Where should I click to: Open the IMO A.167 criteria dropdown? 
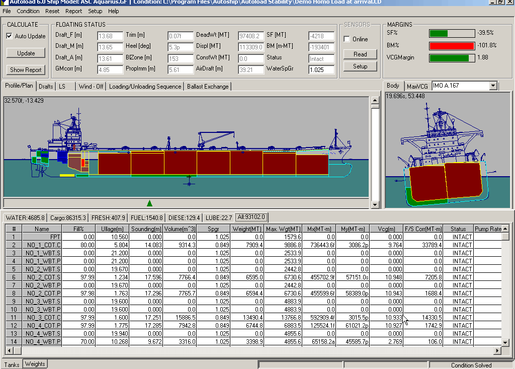494,86
